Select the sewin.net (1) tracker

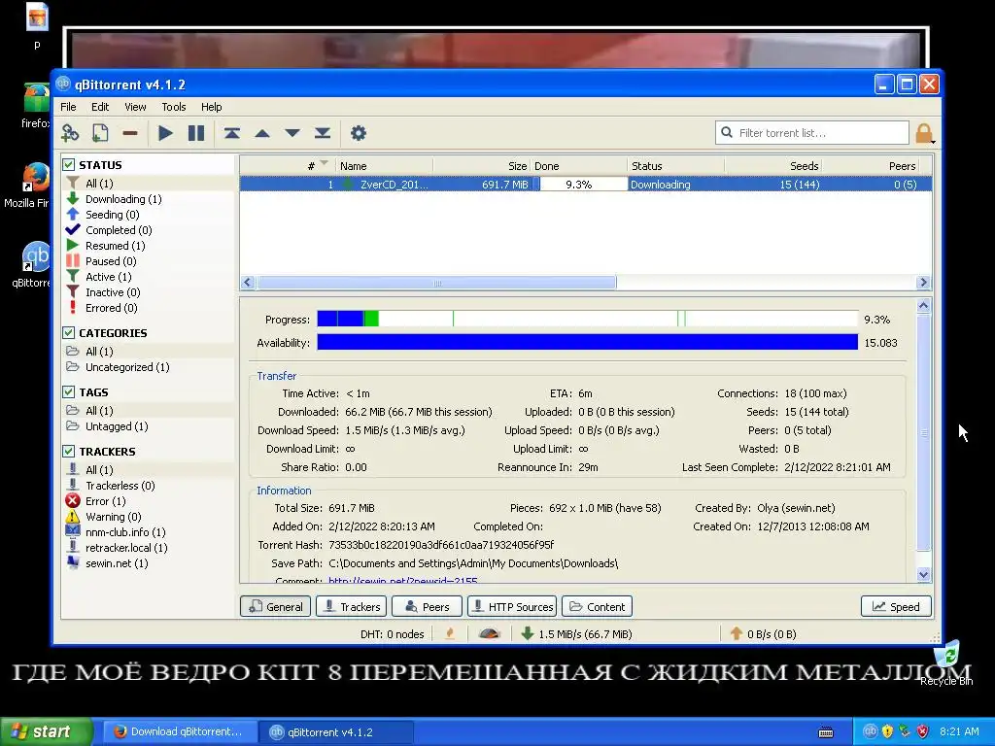click(x=117, y=563)
